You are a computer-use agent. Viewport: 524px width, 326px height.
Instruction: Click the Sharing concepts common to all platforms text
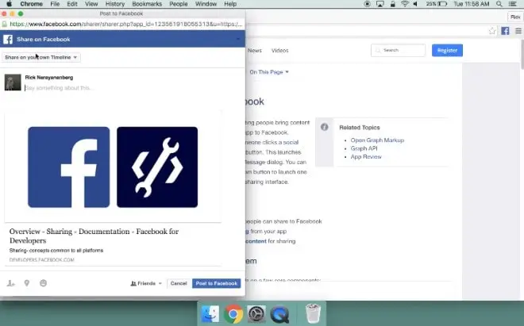tap(56, 251)
